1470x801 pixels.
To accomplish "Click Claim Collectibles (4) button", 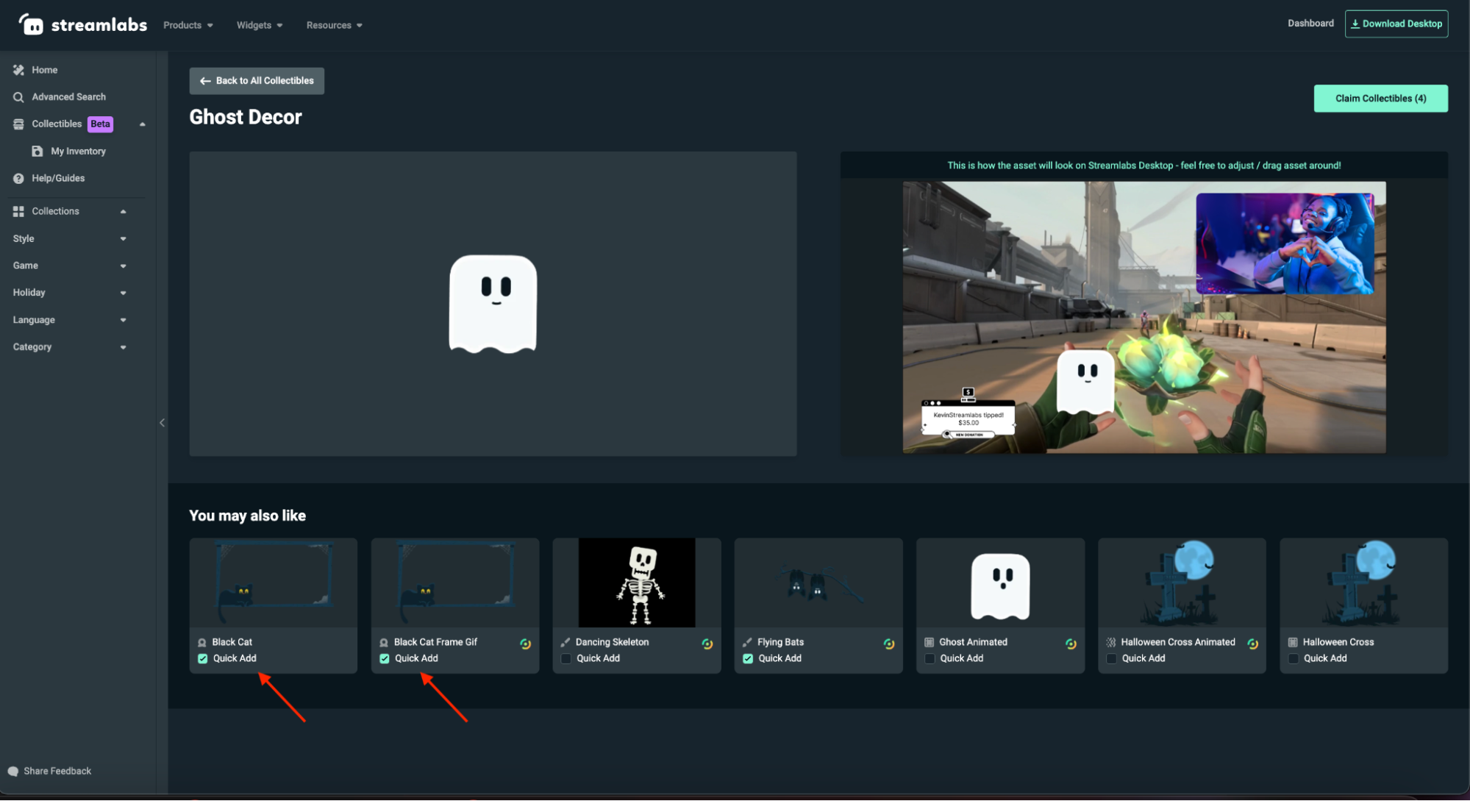I will 1380,98.
